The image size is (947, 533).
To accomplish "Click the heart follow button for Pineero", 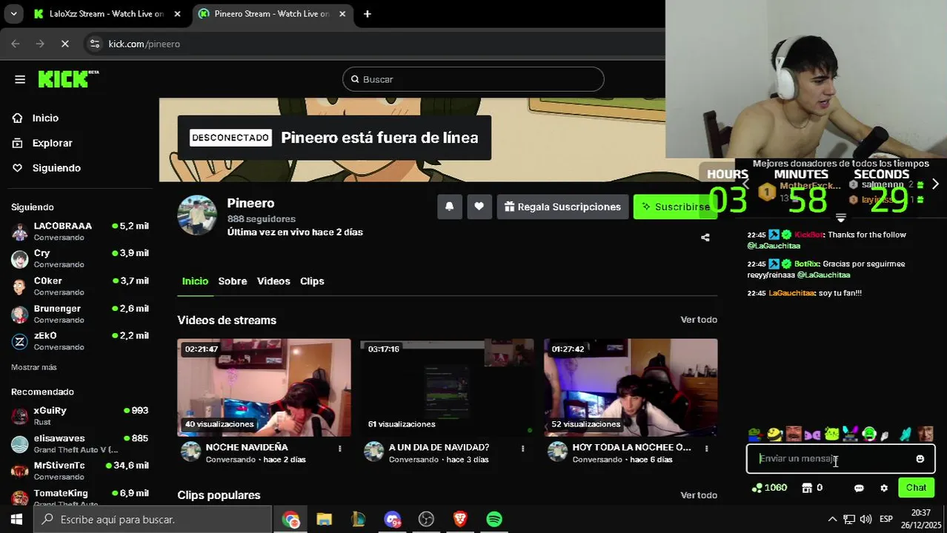I will point(479,207).
